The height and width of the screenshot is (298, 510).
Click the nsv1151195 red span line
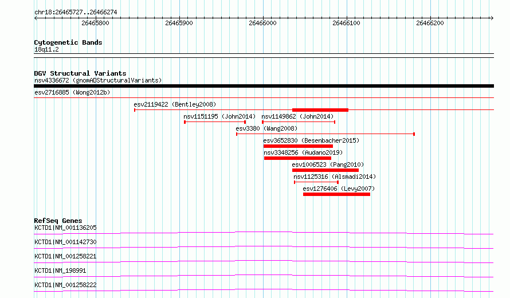point(215,122)
